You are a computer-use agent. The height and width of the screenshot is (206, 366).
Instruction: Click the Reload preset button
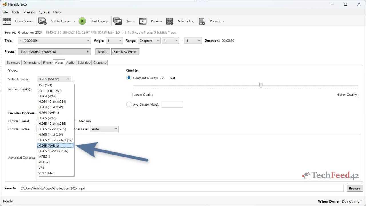pos(102,52)
